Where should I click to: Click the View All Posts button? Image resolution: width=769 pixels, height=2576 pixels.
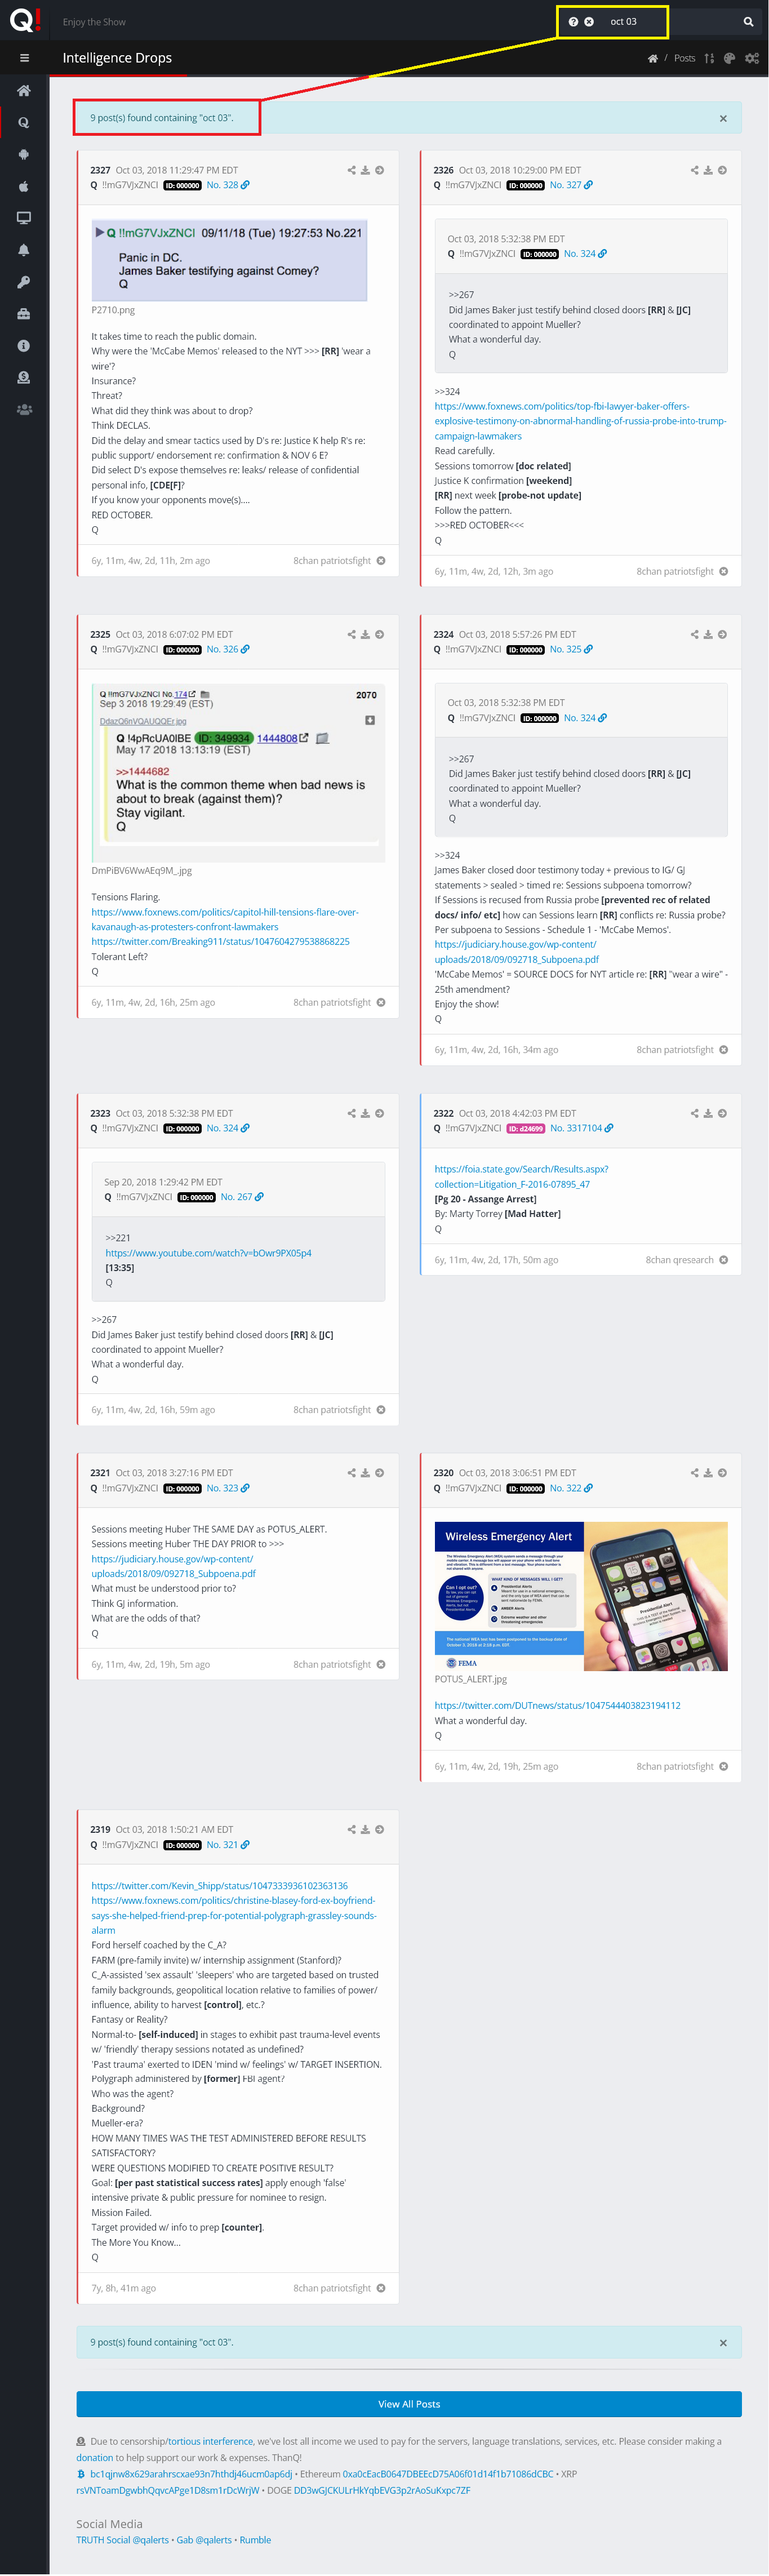(x=409, y=2404)
